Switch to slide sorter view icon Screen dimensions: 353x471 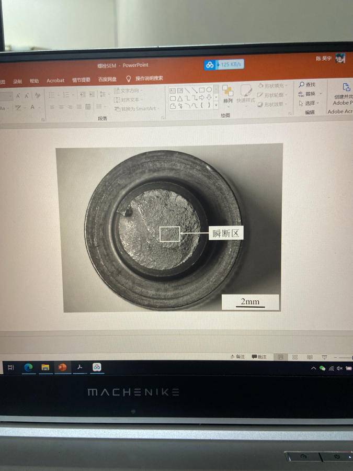point(295,357)
